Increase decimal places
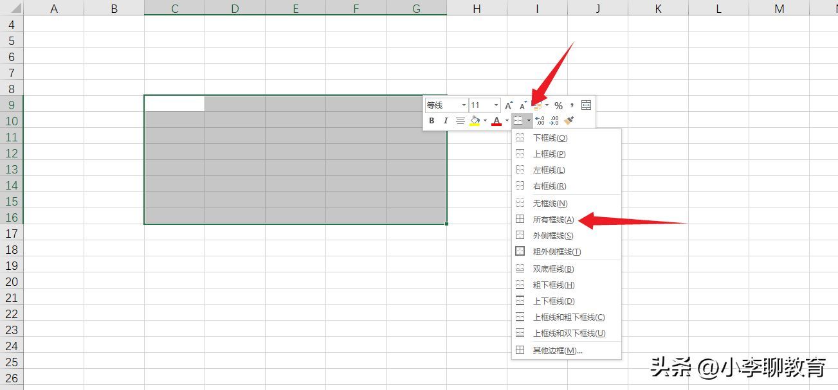 click(540, 120)
